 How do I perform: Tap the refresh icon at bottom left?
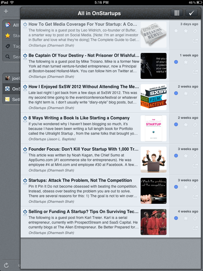pos(6,265)
